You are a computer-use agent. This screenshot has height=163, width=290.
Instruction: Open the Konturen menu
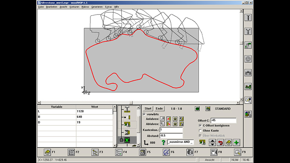74,7
